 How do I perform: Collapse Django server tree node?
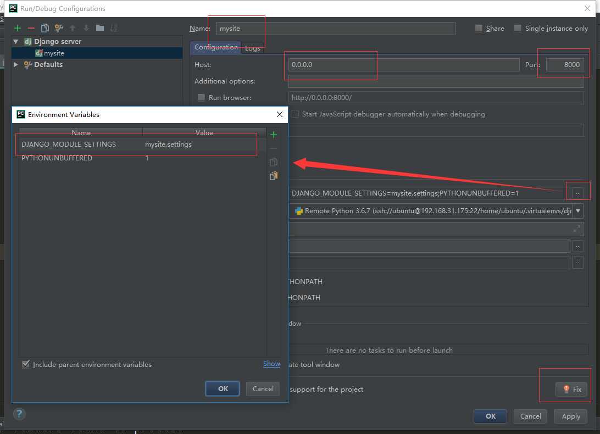16,41
